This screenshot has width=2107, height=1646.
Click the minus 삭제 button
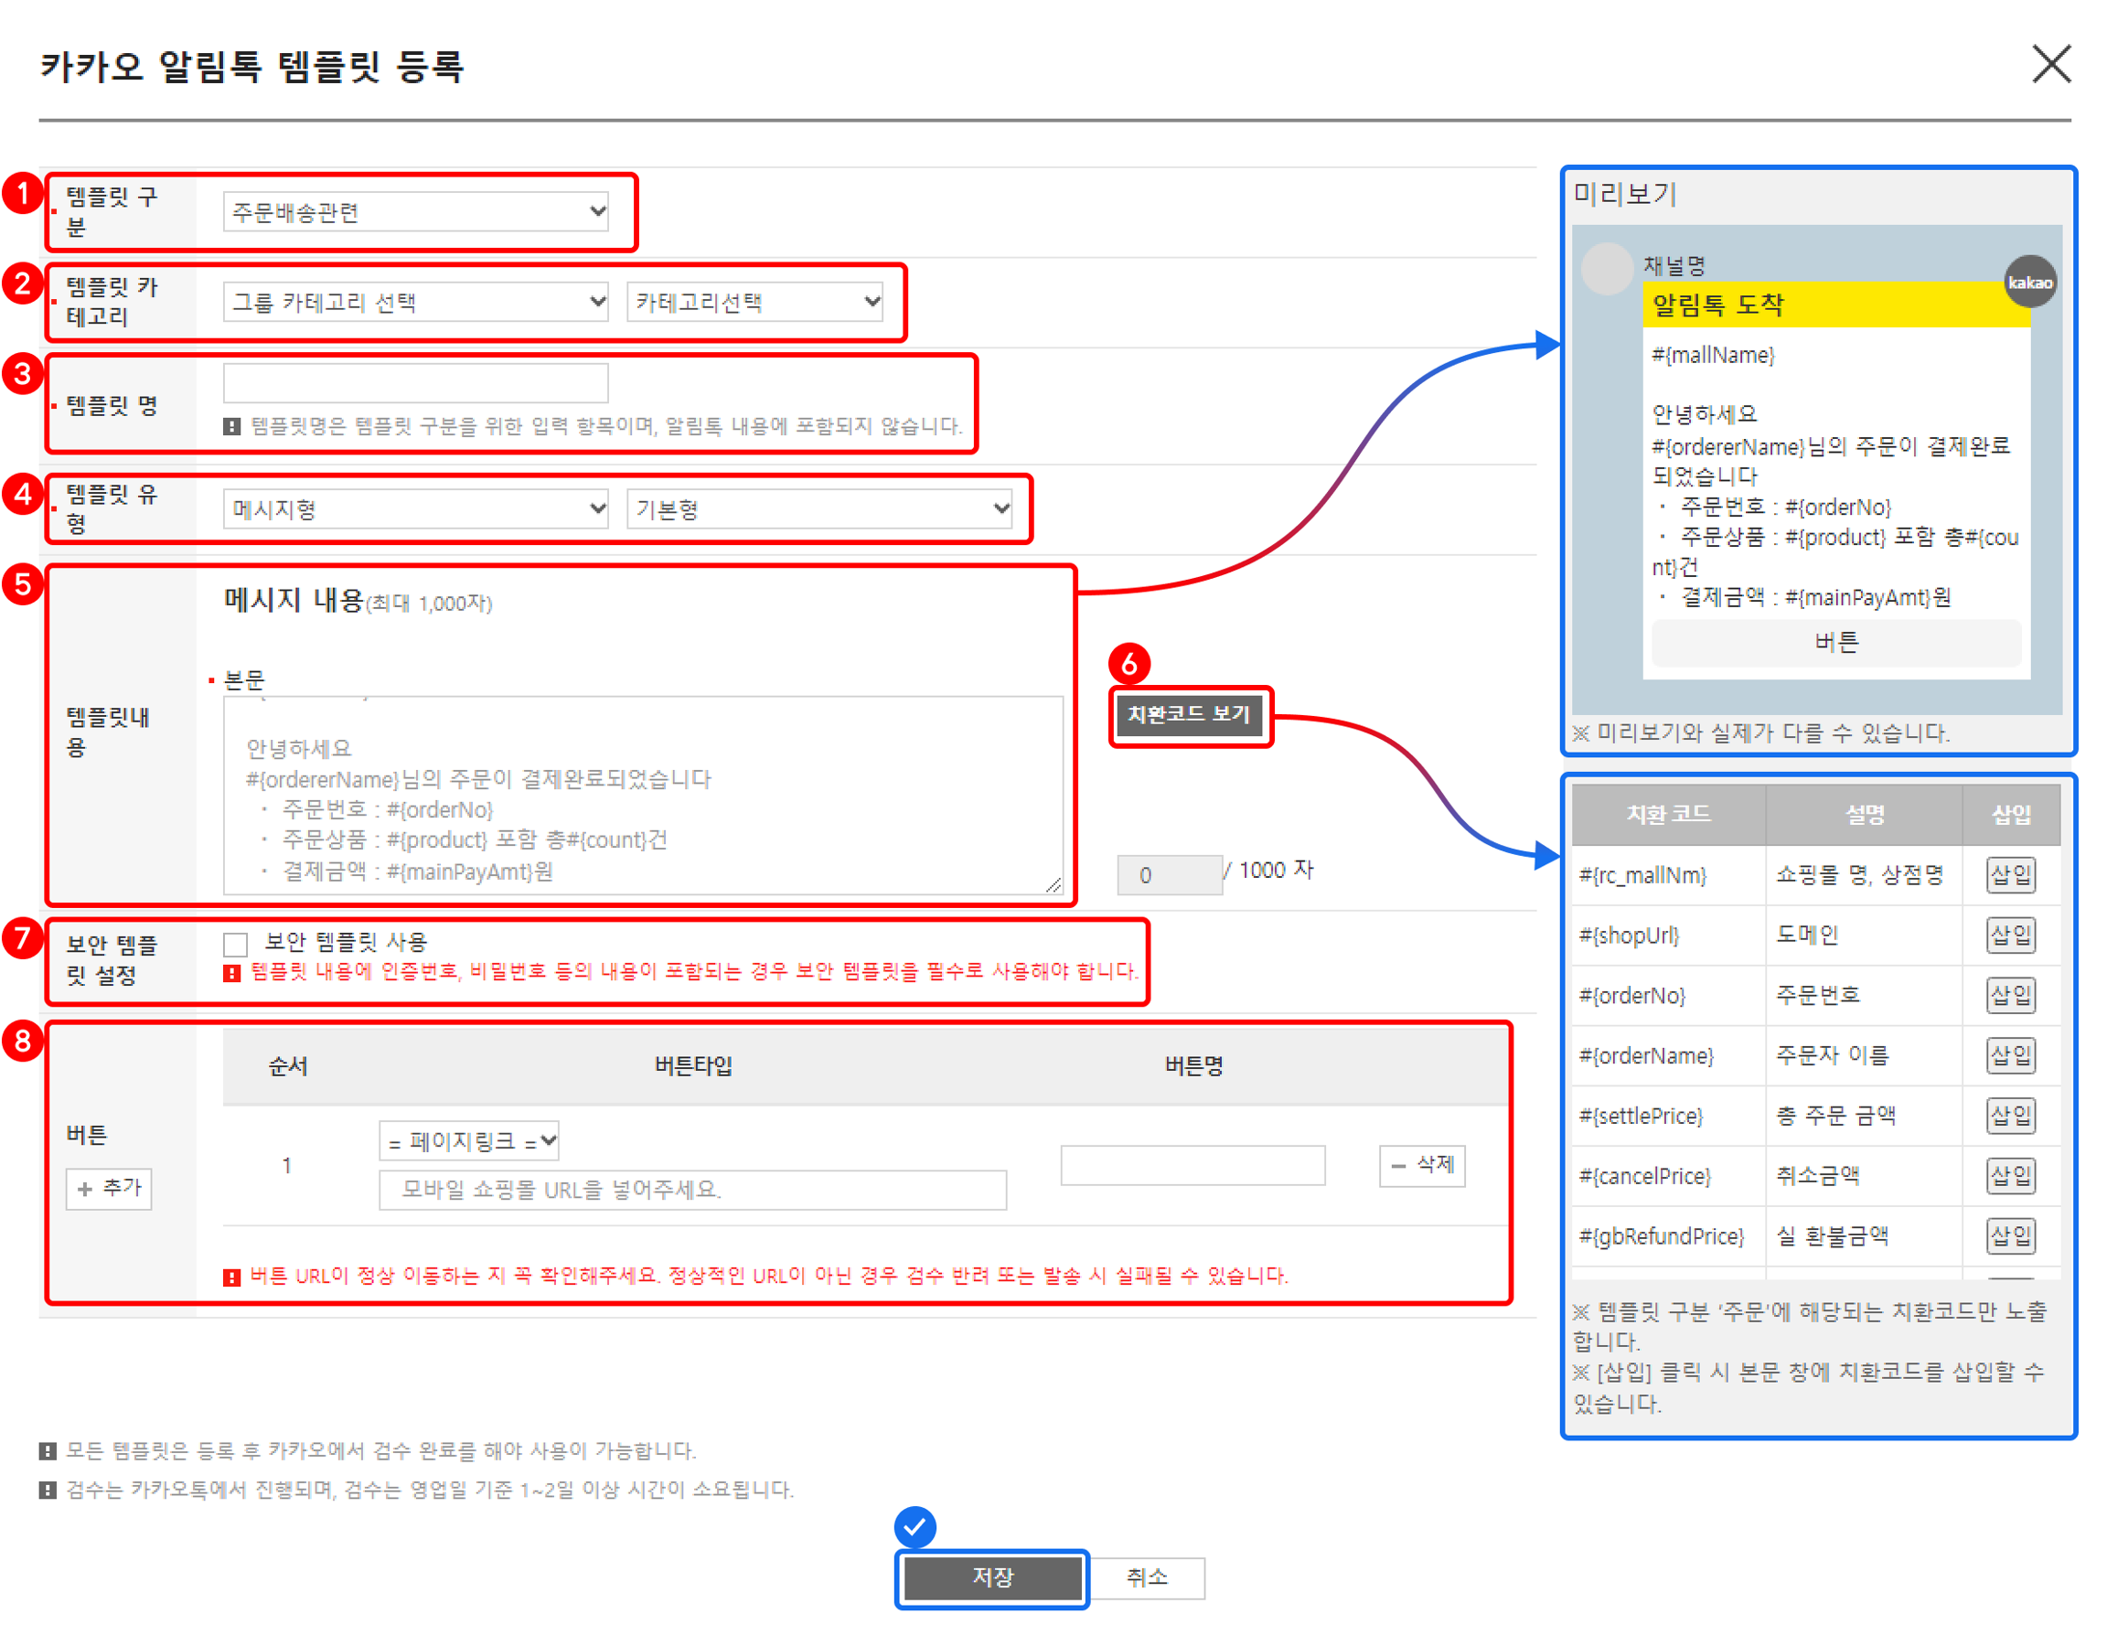coord(1422,1166)
